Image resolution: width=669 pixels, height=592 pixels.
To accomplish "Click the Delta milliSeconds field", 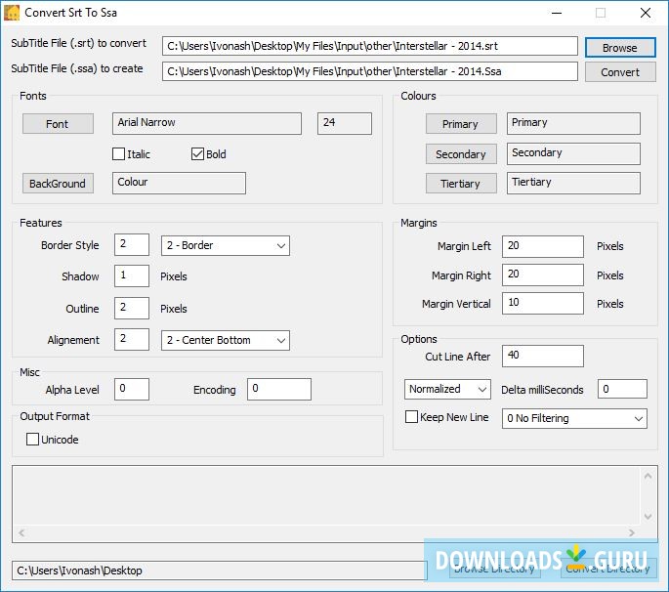I will tap(622, 389).
